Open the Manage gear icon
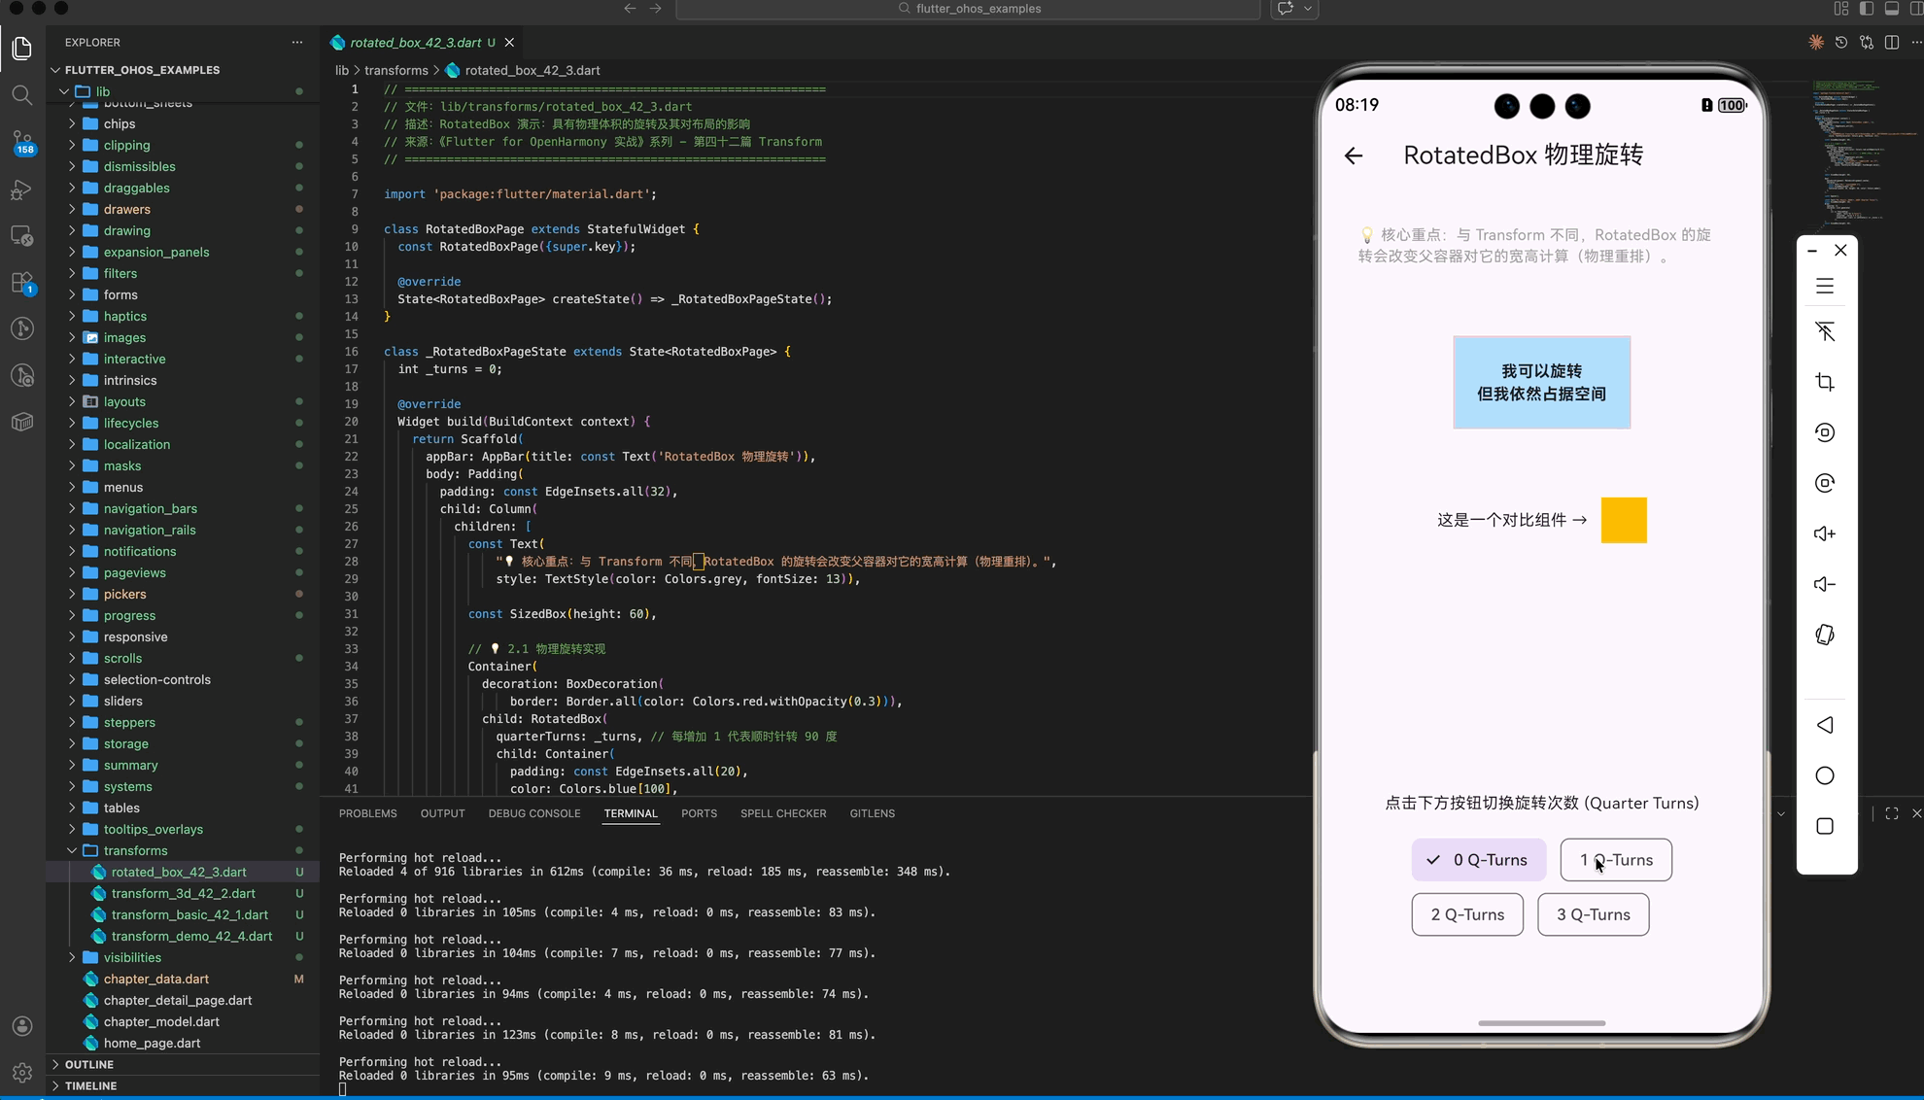The width and height of the screenshot is (1924, 1100). pos(21,1072)
